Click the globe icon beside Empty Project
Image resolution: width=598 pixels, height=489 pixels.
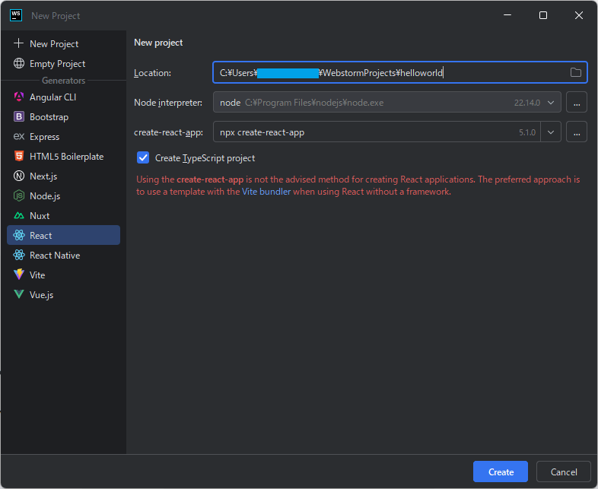[19, 63]
